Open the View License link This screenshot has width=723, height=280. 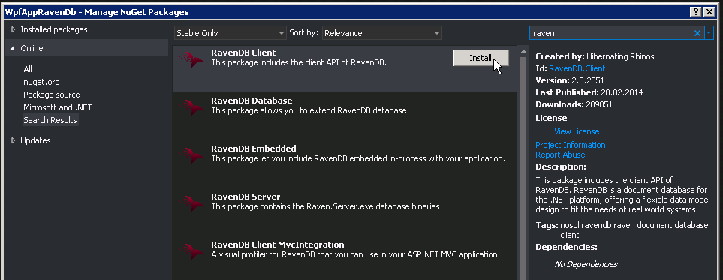click(x=577, y=131)
